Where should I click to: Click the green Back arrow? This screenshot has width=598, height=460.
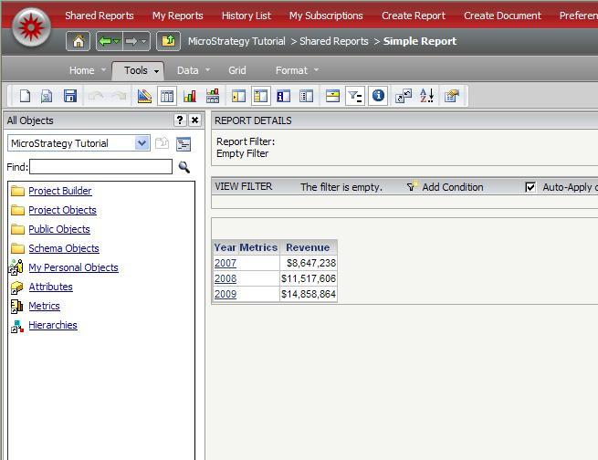105,41
